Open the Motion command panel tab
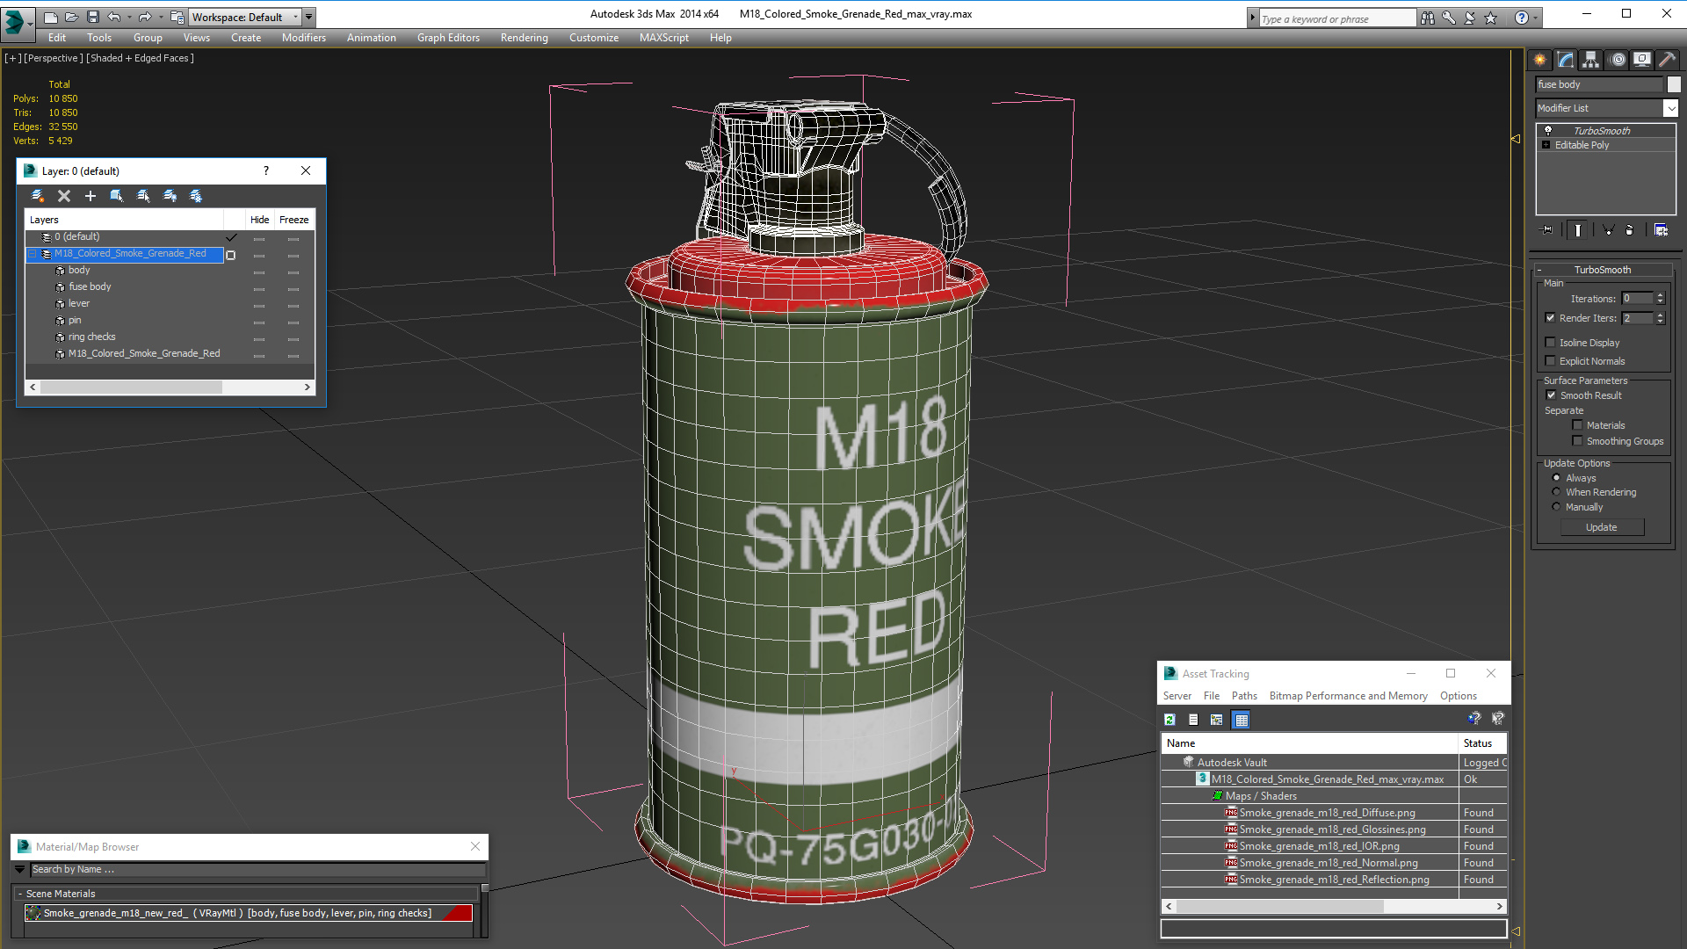This screenshot has height=949, width=1687. [1617, 60]
